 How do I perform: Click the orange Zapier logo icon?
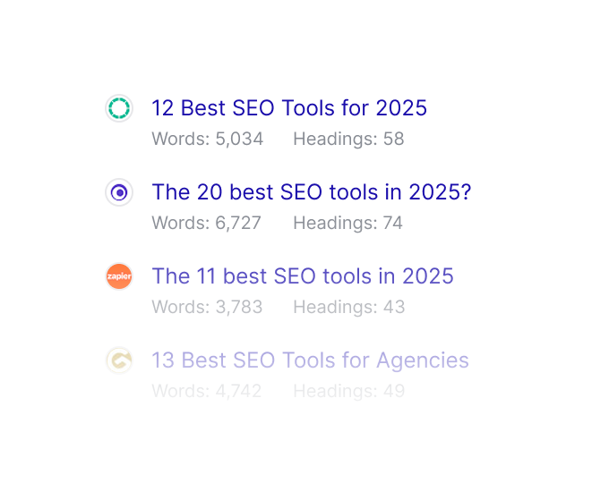(x=119, y=276)
